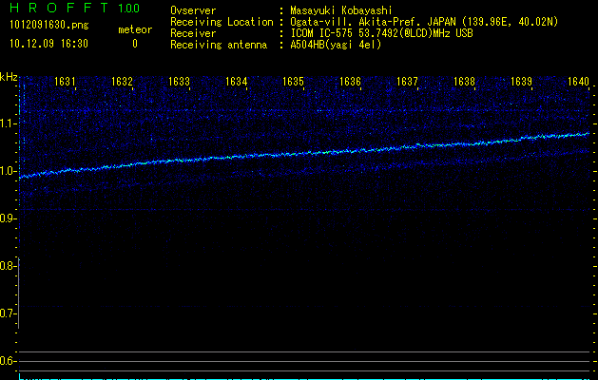
Task: Click the meteor count label
Action: click(x=134, y=29)
